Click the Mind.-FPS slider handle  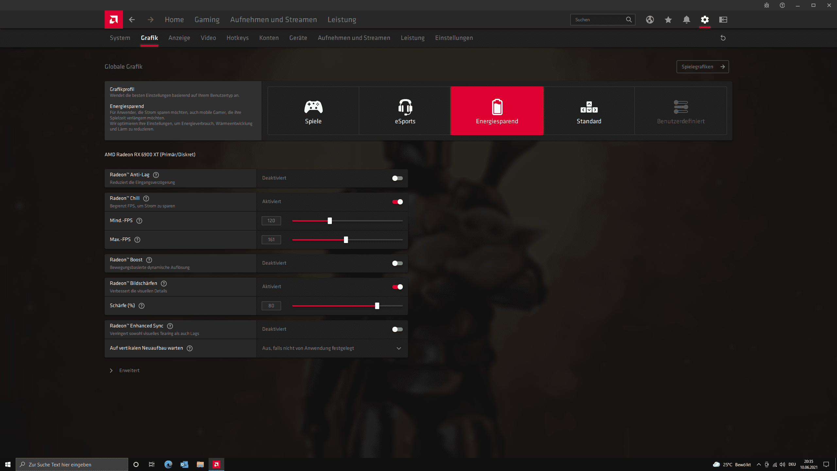[x=330, y=221]
